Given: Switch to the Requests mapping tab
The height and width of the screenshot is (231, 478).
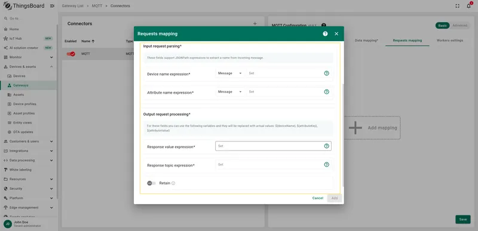Looking at the screenshot, I should [x=407, y=41].
